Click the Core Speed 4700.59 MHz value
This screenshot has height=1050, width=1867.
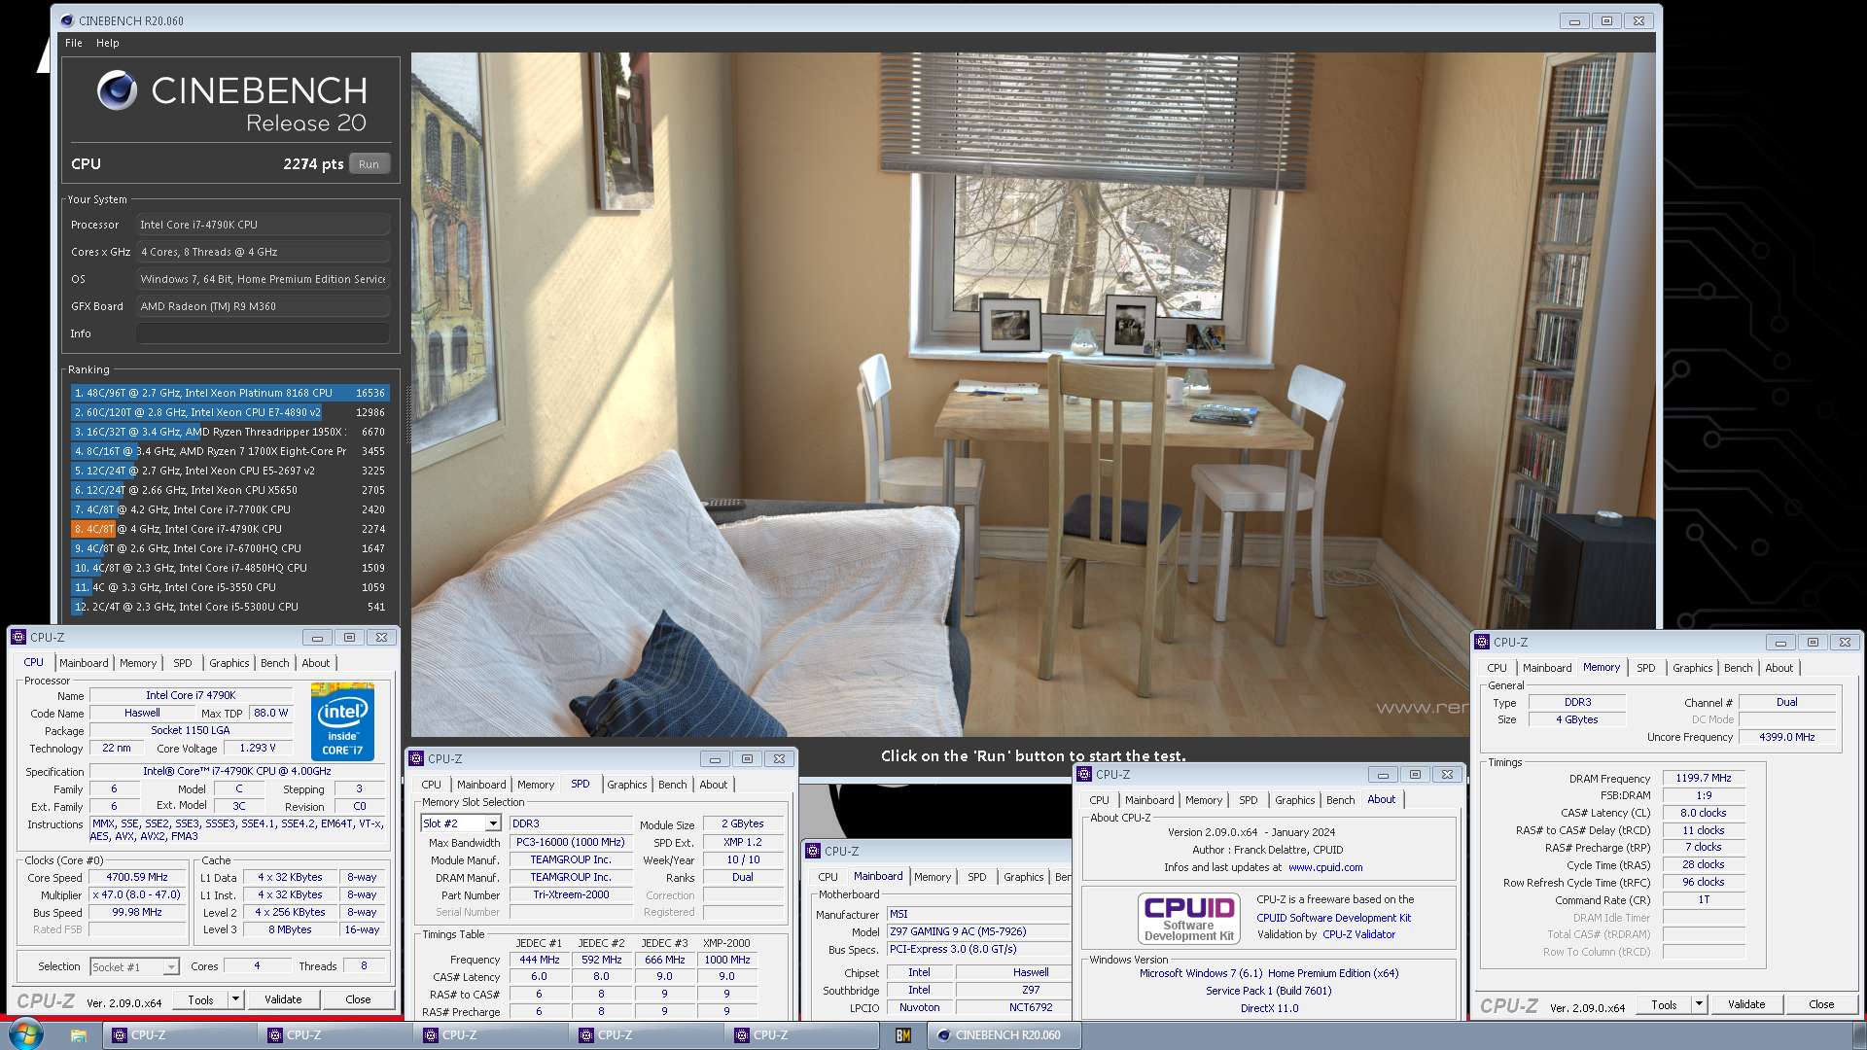pyautogui.click(x=137, y=877)
